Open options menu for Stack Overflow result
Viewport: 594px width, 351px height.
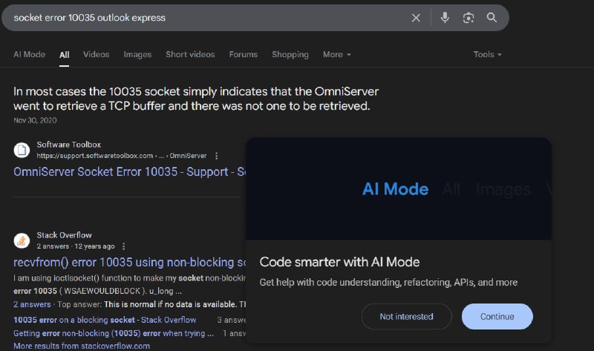tap(123, 246)
